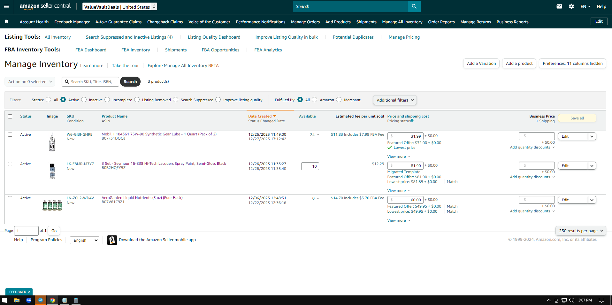Click the Pricing status info icon
Screen dimensions: 612x305
pyautogui.click(x=412, y=120)
